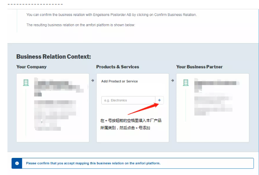Screen dimensions: 259x175
Task: Click the 'Your Company' column heading
Action: [32, 67]
